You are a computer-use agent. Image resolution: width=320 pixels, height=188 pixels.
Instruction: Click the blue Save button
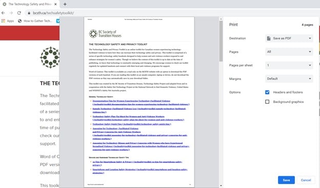(x=286, y=180)
